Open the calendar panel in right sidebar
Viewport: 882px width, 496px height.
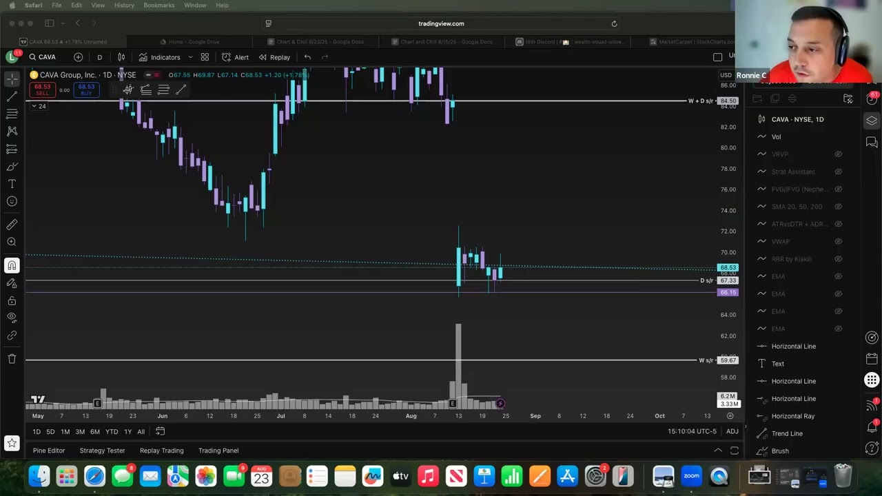coord(872,359)
